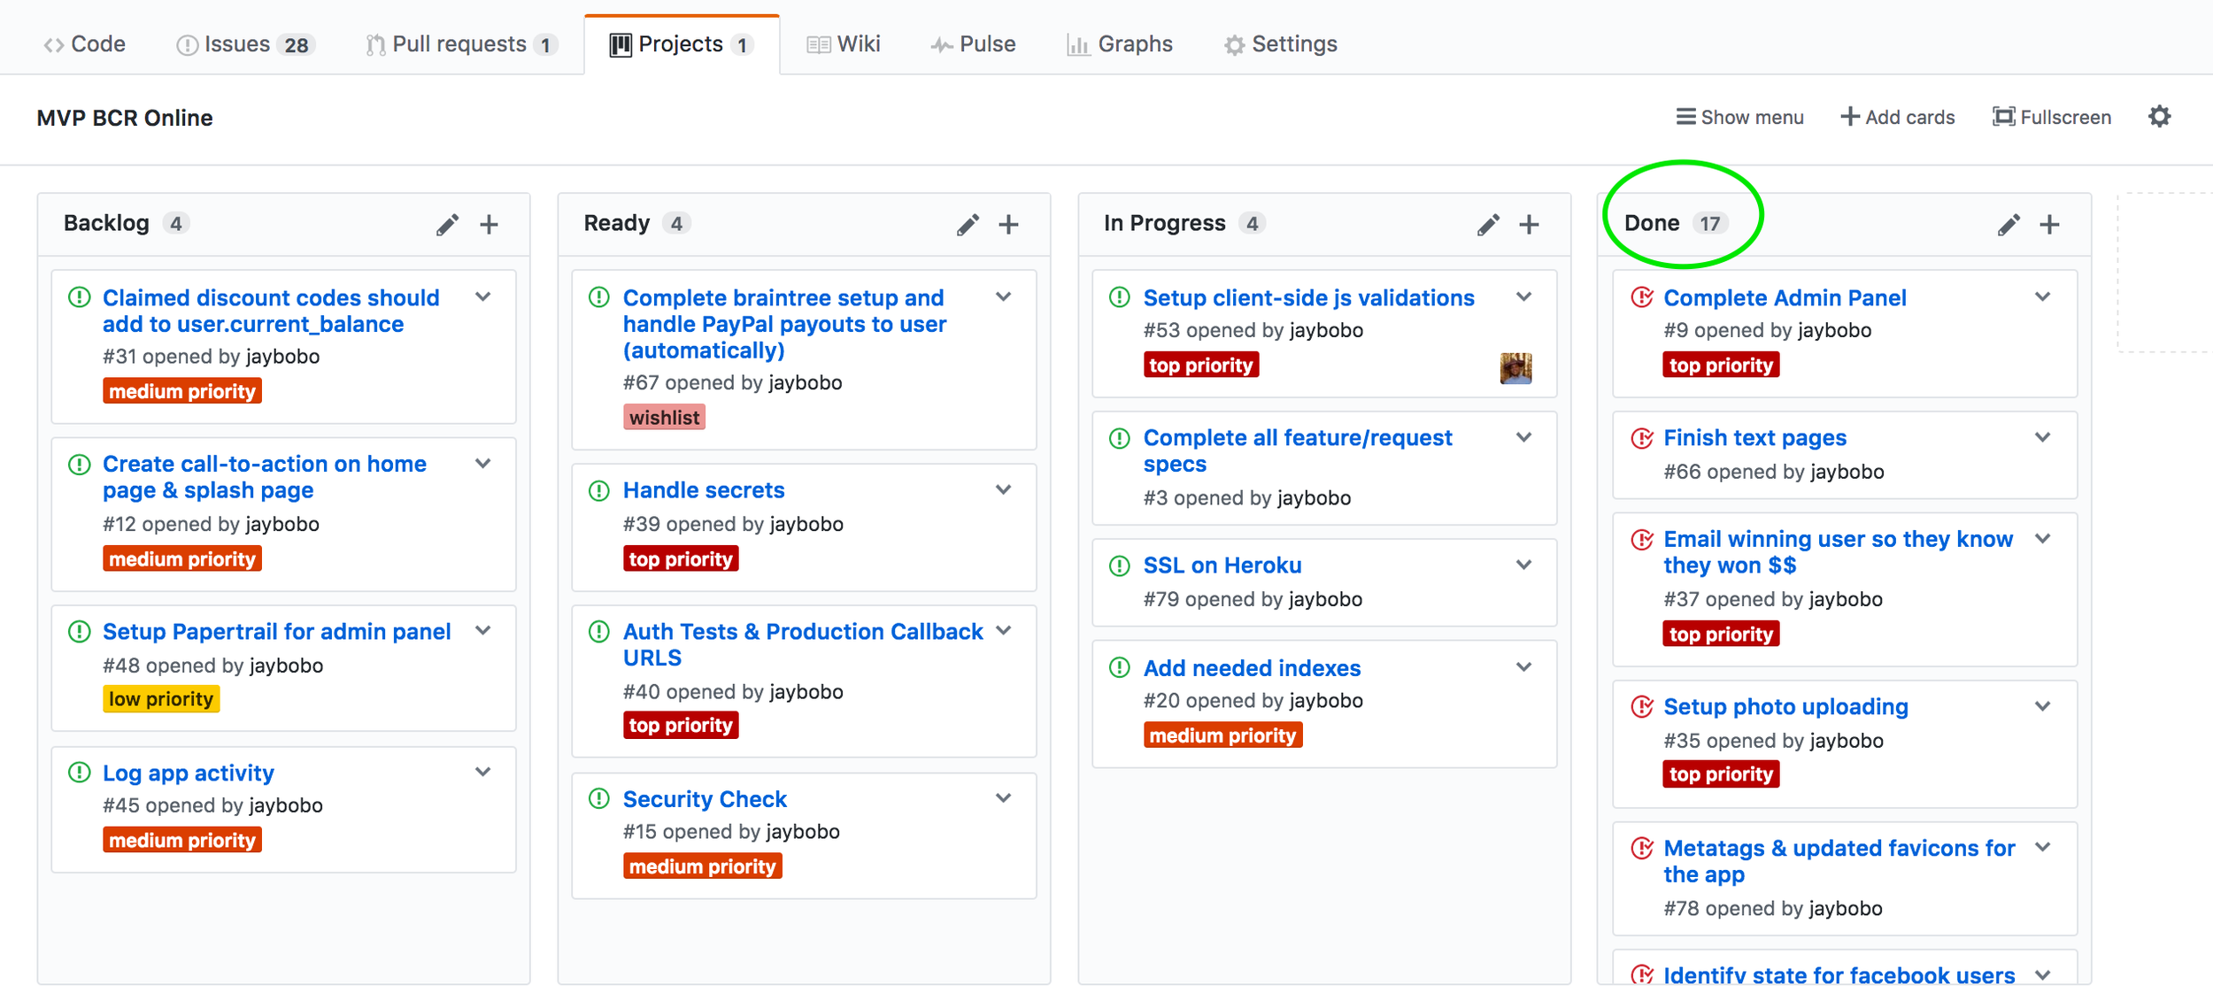
Task: Add a card with Ready column plus icon
Action: point(1008,225)
